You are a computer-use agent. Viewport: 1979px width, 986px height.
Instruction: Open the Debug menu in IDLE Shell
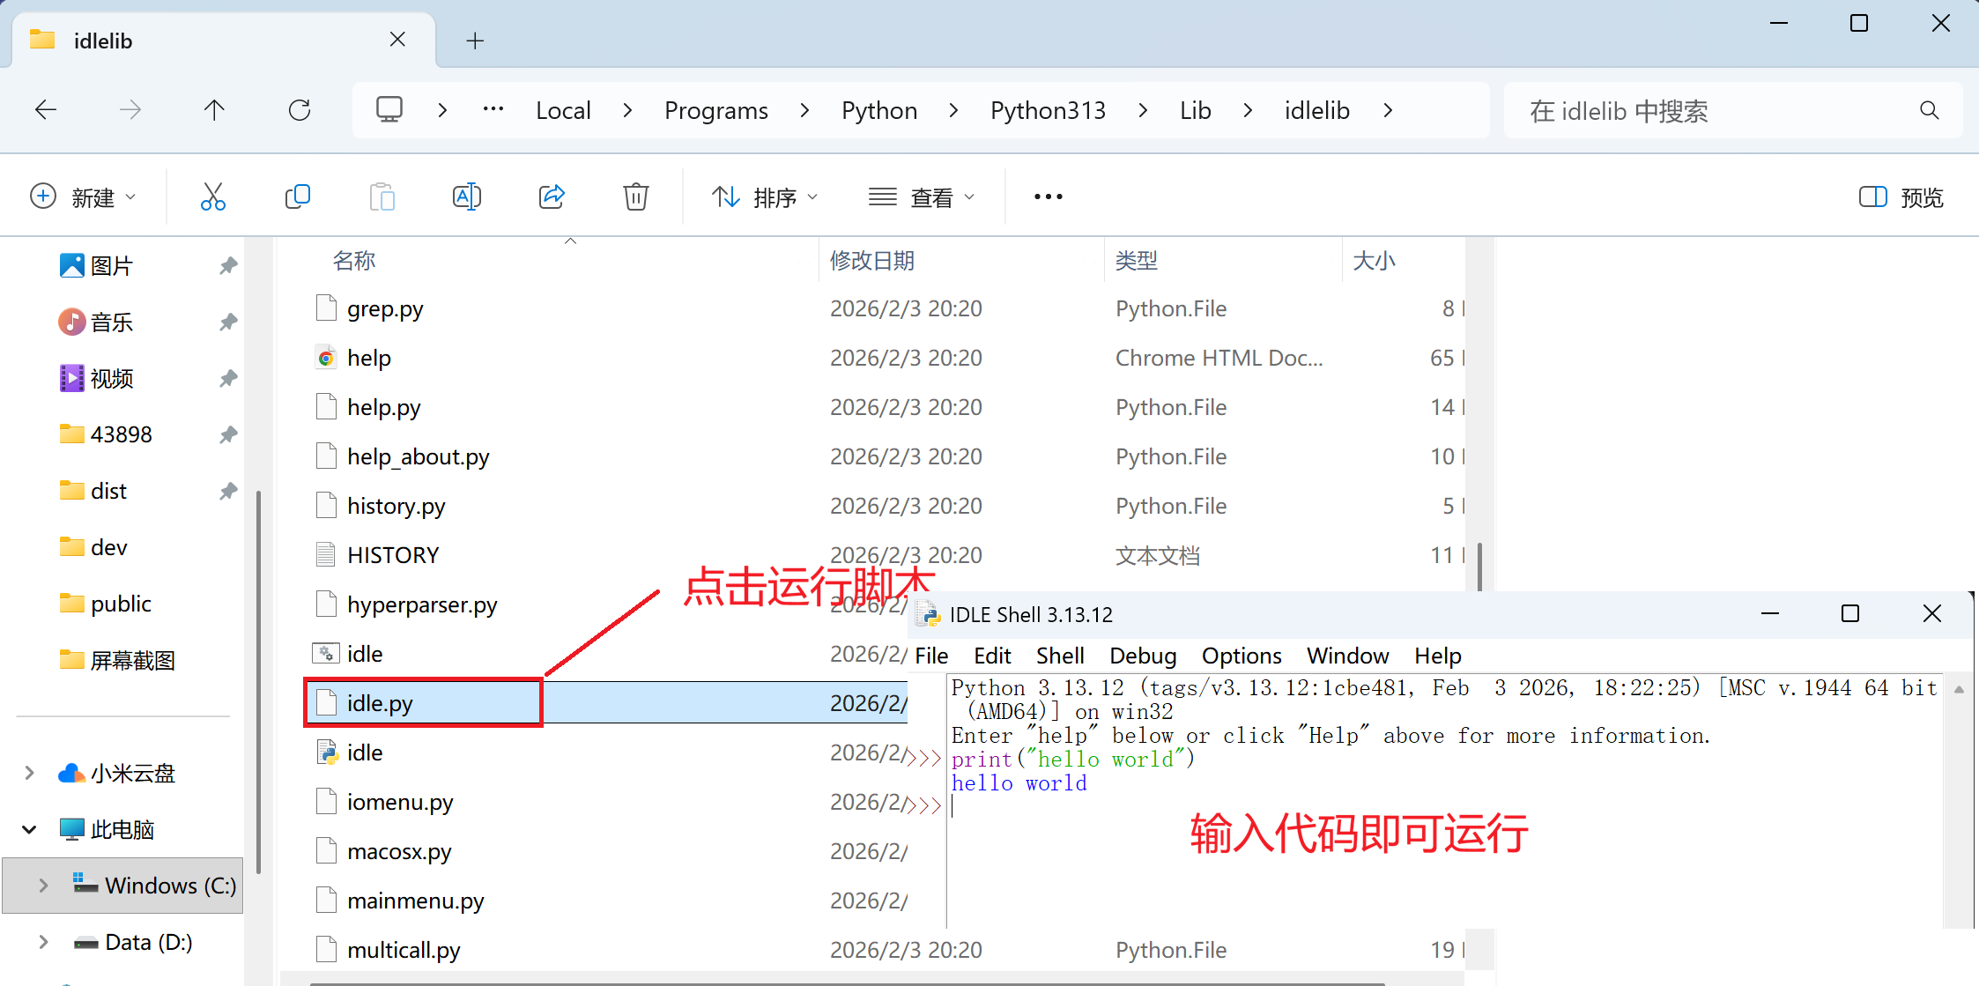pyautogui.click(x=1142, y=656)
